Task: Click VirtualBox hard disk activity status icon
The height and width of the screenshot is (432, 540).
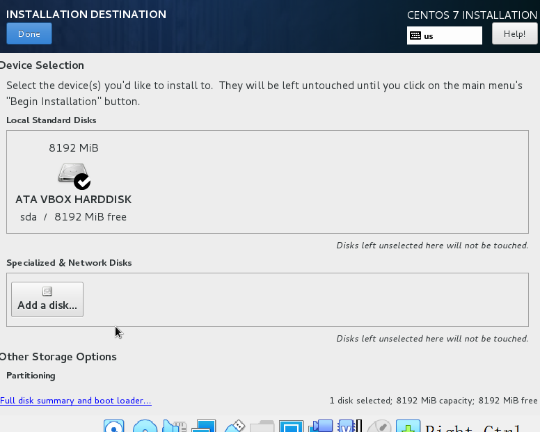Action: (114, 426)
